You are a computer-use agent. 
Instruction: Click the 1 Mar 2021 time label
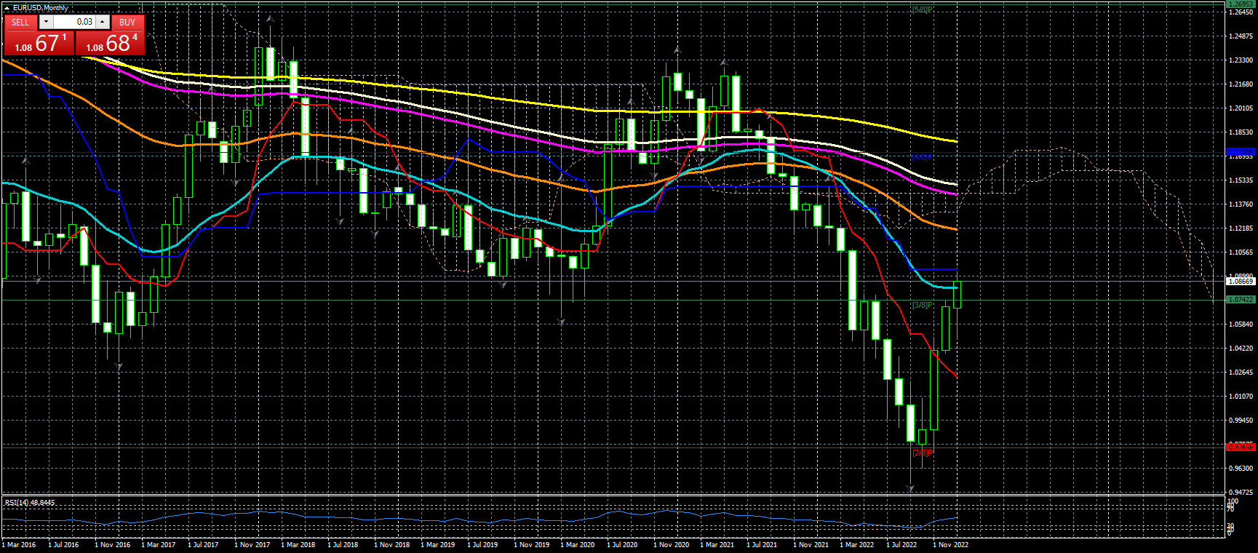pos(717,545)
